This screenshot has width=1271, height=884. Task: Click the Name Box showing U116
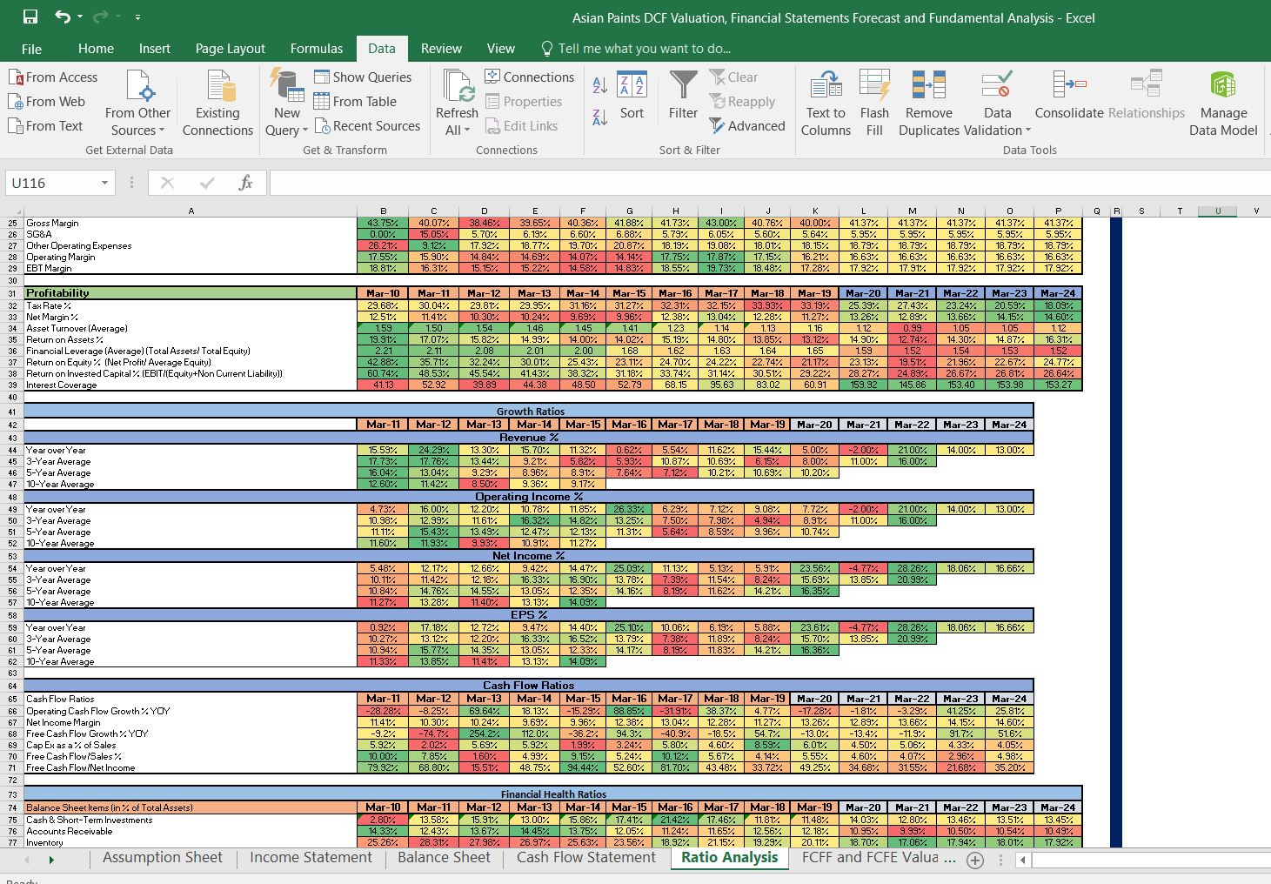(52, 183)
